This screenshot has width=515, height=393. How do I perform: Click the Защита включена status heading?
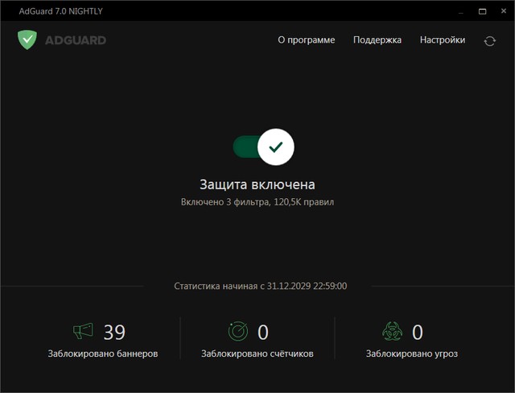coord(257,184)
